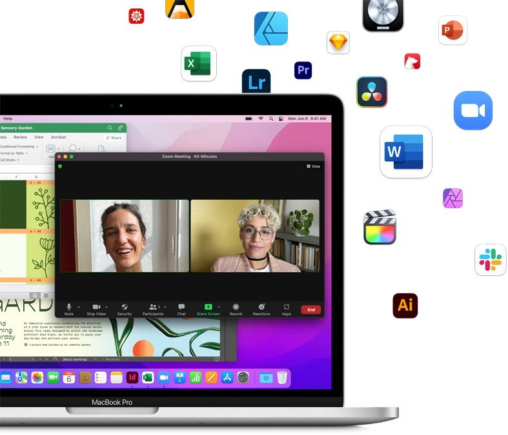Viewport: 508px width, 435px height.
Task: Switch to the Review tab in Excel
Action: [x=21, y=137]
